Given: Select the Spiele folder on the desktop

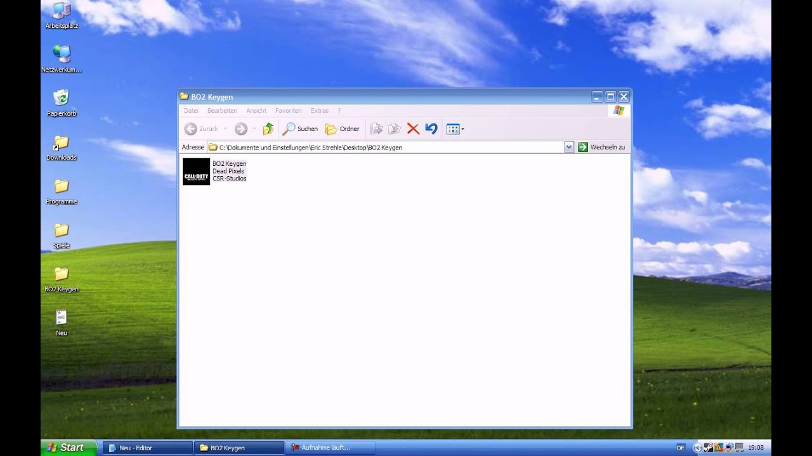Looking at the screenshot, I should click(x=62, y=234).
